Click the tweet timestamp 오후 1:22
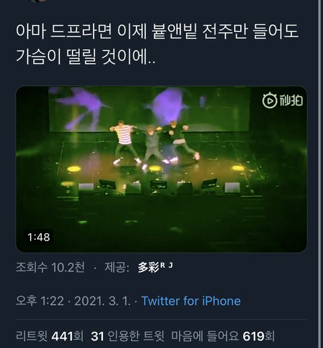Viewport: 323px width, 348px height. tap(40, 301)
